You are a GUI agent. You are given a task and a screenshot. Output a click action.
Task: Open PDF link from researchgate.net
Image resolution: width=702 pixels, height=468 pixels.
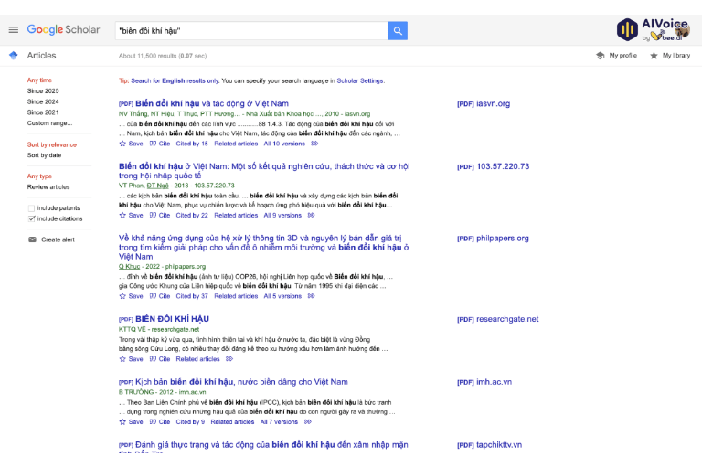498,319
